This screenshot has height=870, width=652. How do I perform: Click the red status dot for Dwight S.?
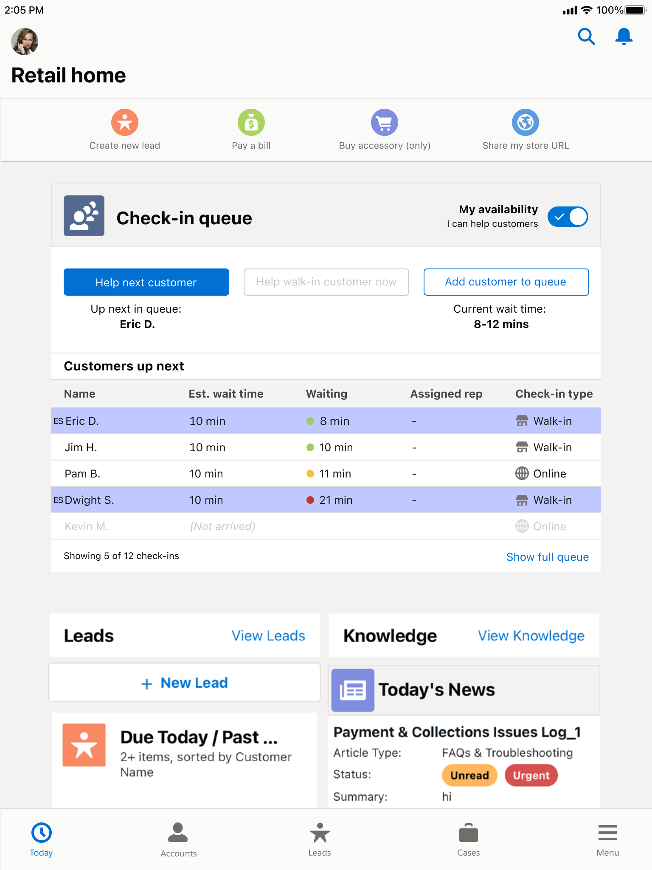(x=310, y=500)
